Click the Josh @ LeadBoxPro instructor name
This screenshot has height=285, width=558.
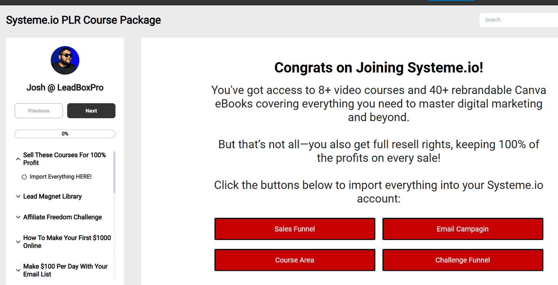click(x=65, y=88)
